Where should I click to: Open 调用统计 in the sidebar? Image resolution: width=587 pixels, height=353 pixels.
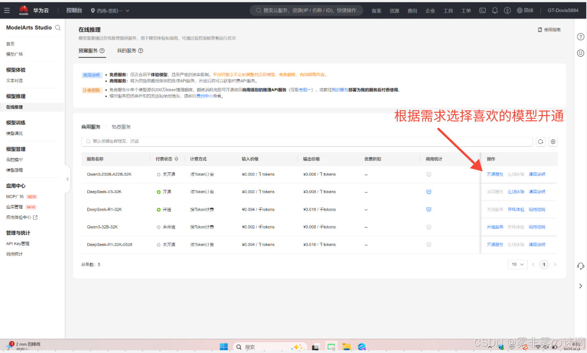(14, 254)
